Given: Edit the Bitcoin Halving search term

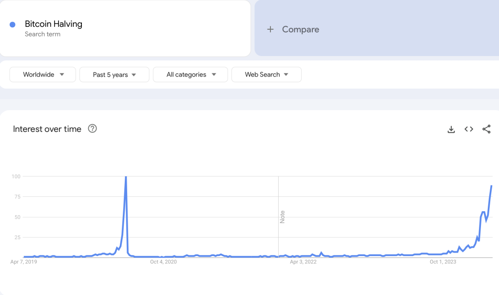Looking at the screenshot, I should (x=54, y=24).
